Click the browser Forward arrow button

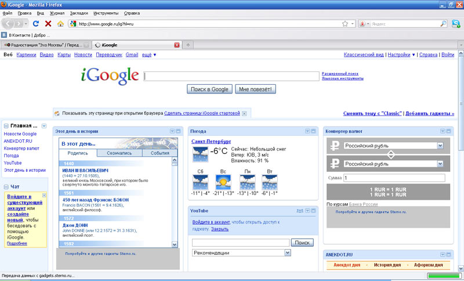19,24
